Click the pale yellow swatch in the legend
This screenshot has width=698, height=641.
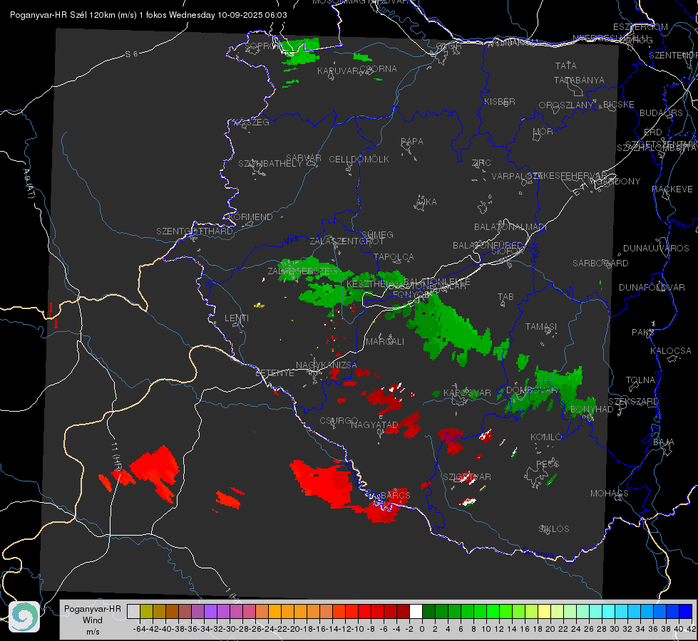point(545,611)
